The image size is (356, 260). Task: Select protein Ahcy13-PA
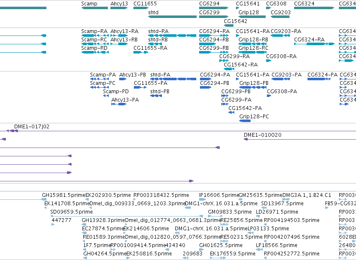[125, 100]
